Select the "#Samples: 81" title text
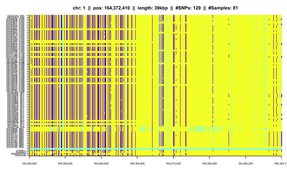 pyautogui.click(x=223, y=8)
